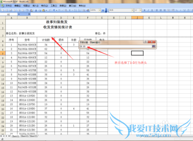Save the workbook using the Save icon
193x141 pixels.
[10, 10]
